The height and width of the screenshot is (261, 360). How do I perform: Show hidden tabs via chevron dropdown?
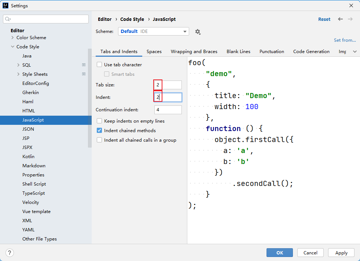pos(355,52)
